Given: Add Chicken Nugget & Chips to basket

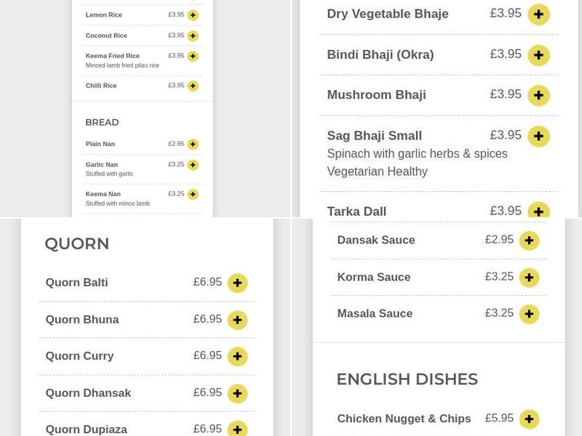Looking at the screenshot, I should click(529, 419).
